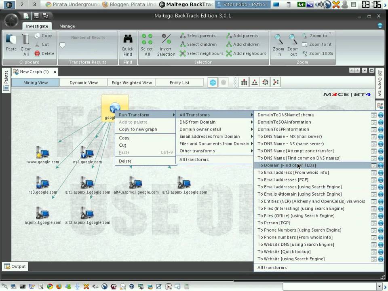Viewport: 388px width, 291px height.
Task: Click Cut in the Clipboard group
Action: point(42,44)
